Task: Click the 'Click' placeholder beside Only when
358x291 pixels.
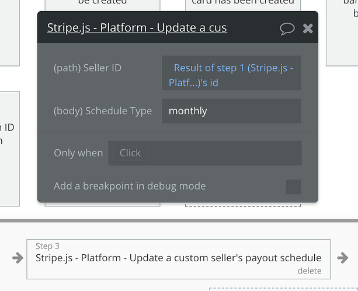Action: 130,153
